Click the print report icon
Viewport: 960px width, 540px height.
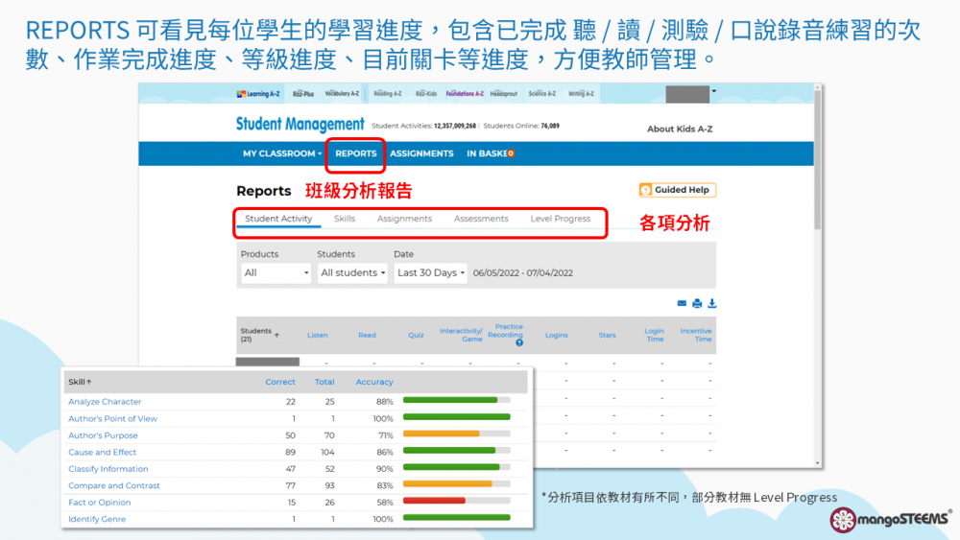[x=697, y=304]
